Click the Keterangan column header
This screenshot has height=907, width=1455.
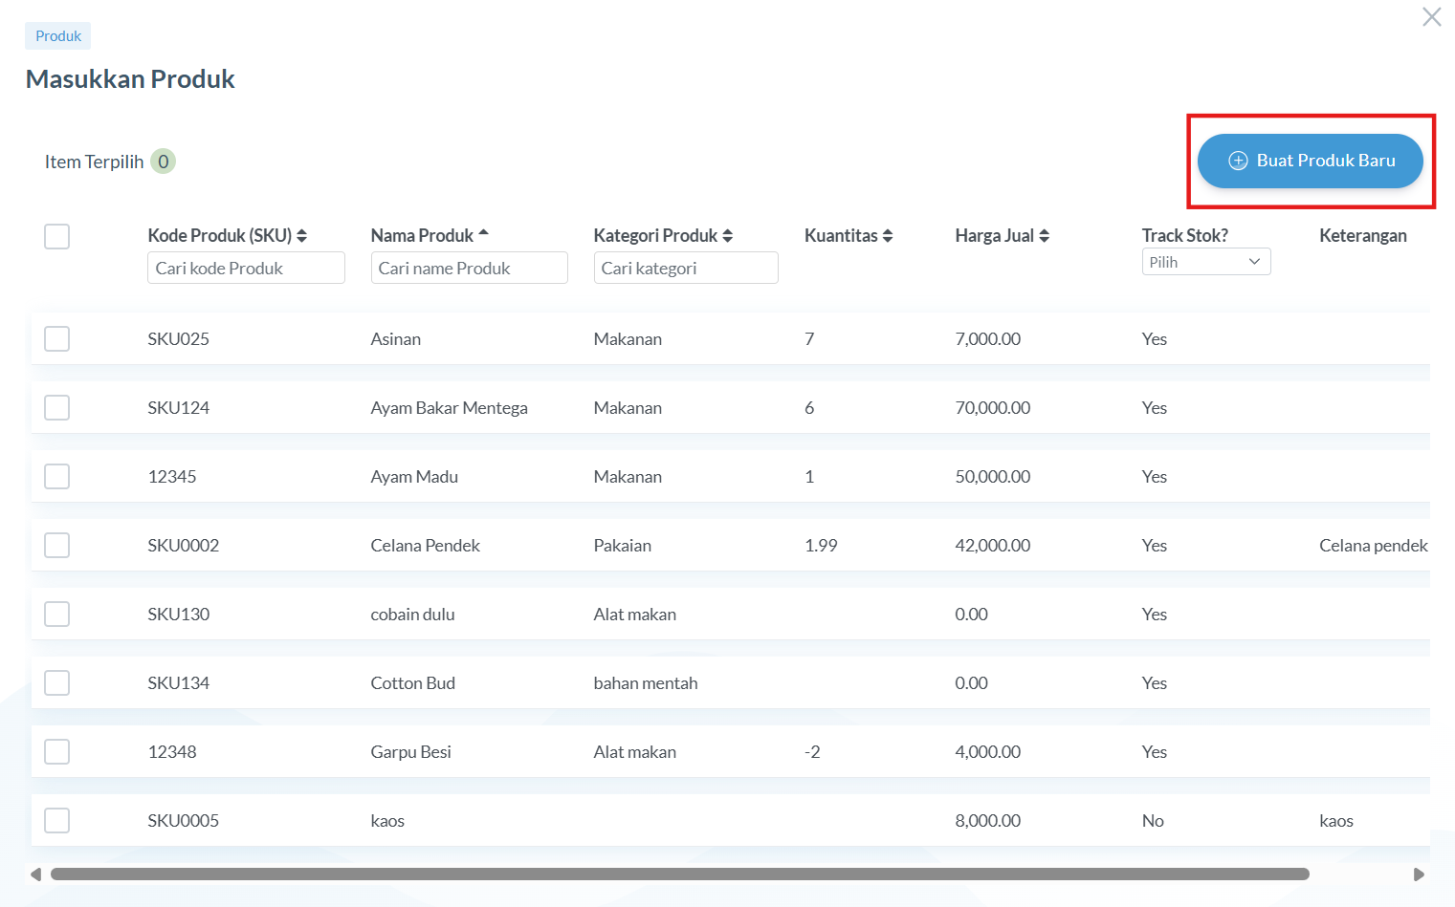tap(1363, 236)
